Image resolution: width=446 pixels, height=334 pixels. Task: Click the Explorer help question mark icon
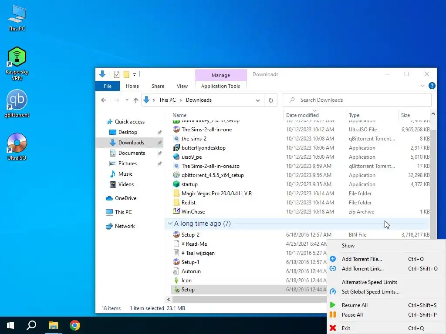pos(432,86)
